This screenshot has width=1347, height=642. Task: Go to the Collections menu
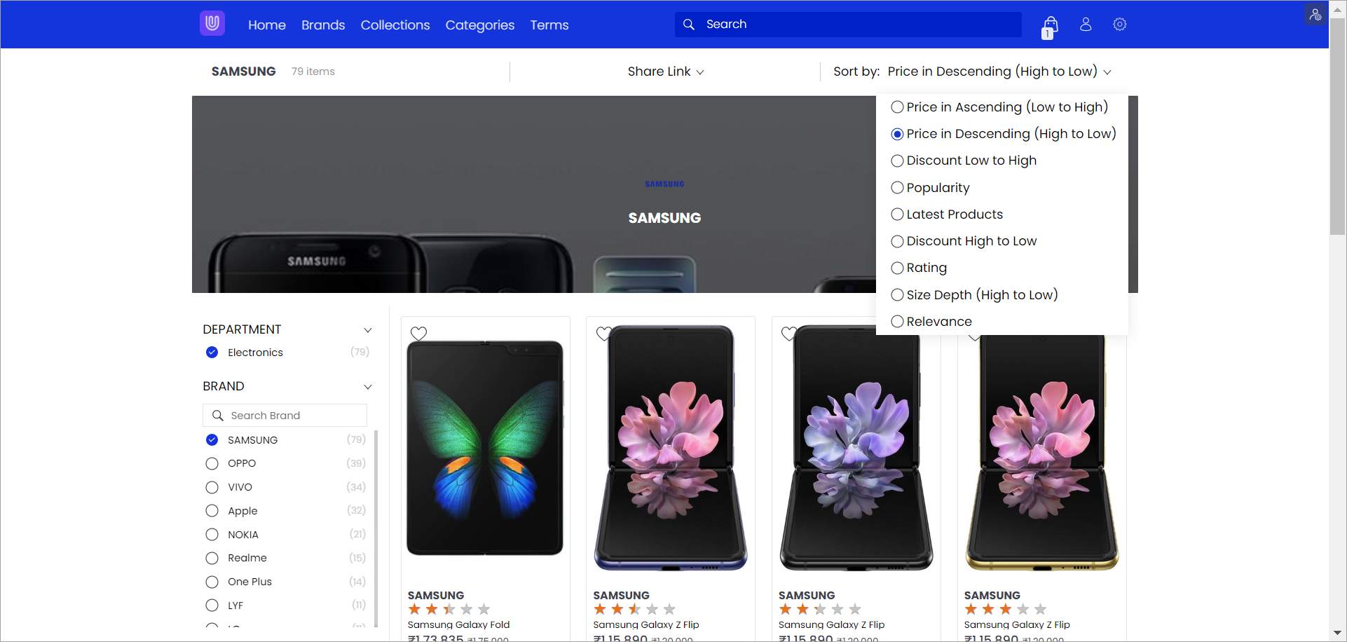point(395,25)
